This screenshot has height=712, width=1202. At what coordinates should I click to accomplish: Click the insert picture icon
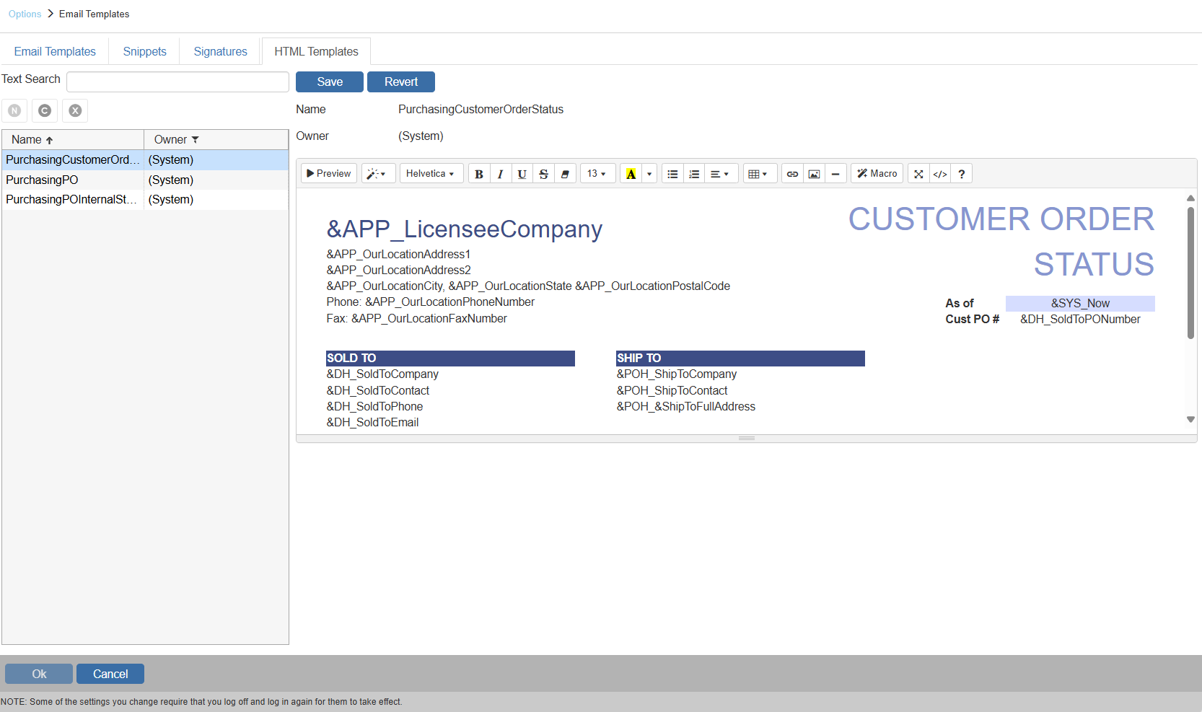click(x=814, y=174)
